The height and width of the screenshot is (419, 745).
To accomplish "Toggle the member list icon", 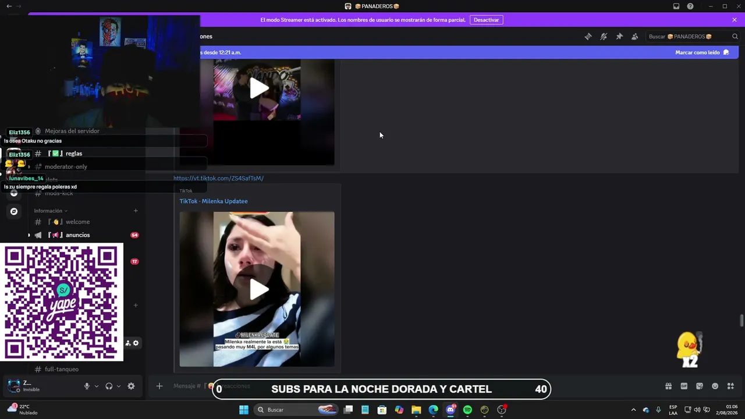I will click(x=635, y=37).
